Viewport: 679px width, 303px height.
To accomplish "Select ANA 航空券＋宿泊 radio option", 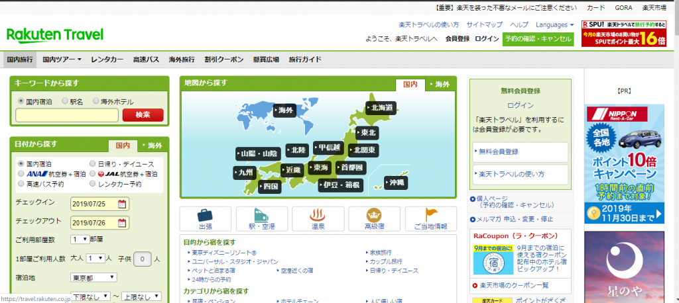I will click(21, 174).
